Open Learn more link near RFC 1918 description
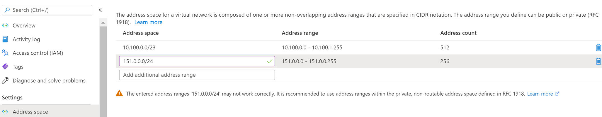This screenshot has height=117, width=602. coord(148,22)
